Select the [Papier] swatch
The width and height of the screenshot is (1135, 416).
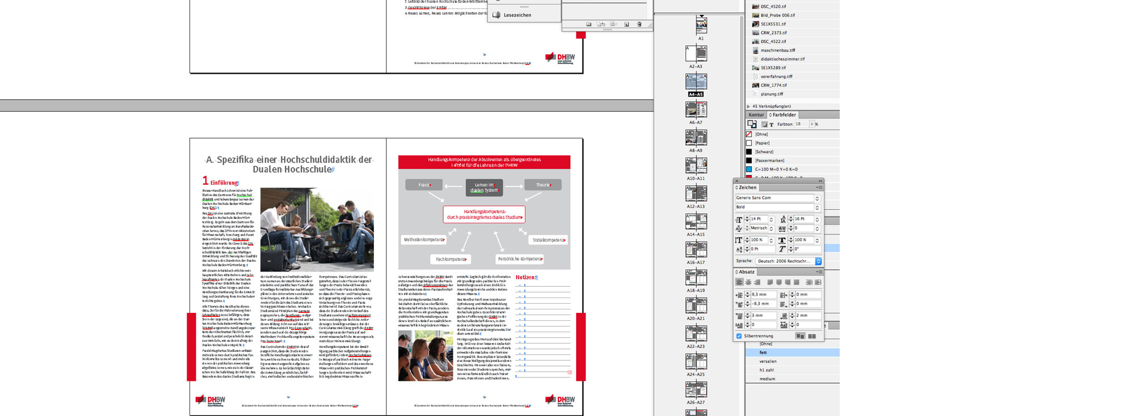pos(793,143)
